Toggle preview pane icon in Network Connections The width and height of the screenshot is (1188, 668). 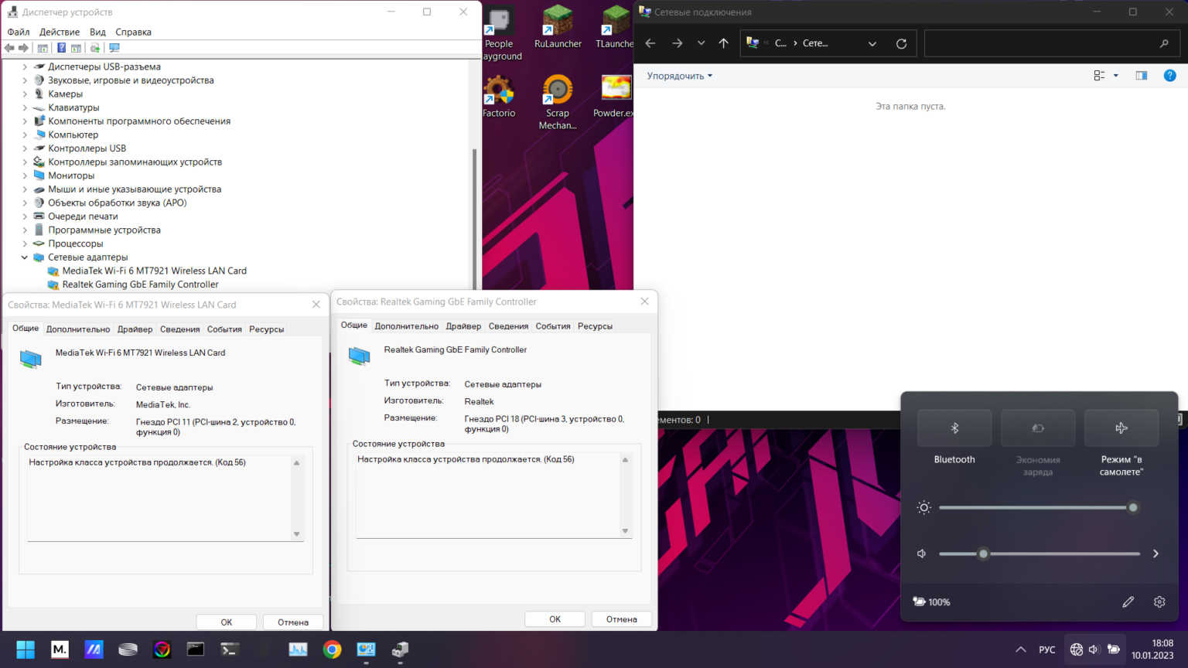coord(1142,75)
